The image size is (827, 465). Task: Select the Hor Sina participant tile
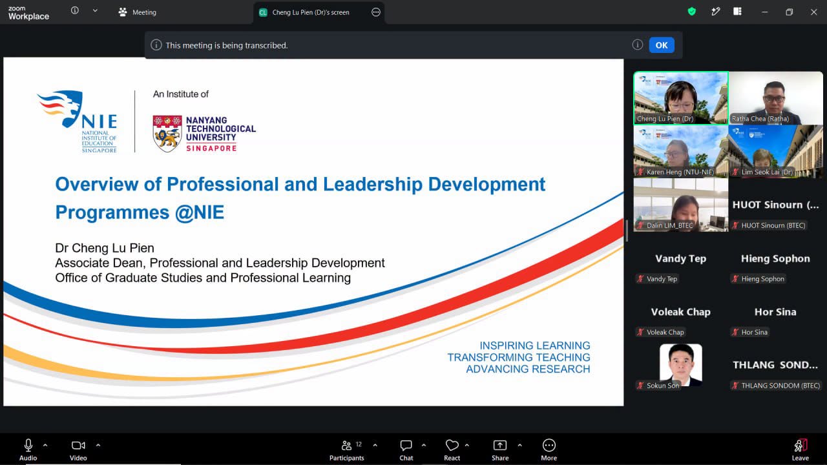point(775,312)
